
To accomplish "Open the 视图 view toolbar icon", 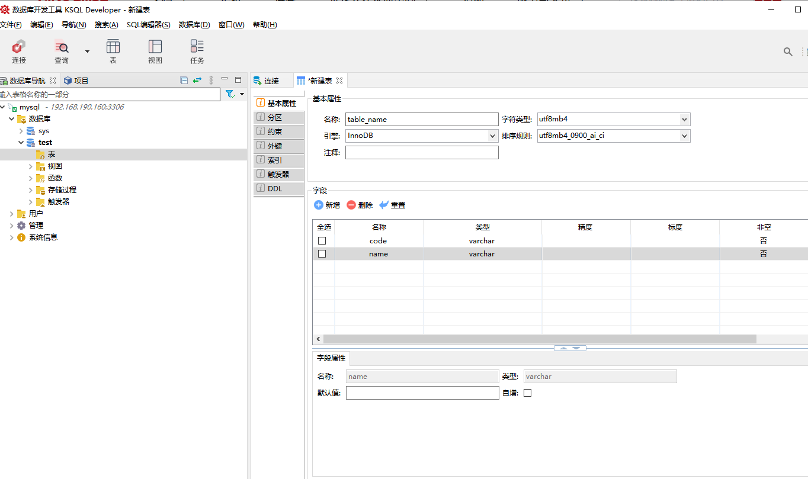I will (155, 51).
